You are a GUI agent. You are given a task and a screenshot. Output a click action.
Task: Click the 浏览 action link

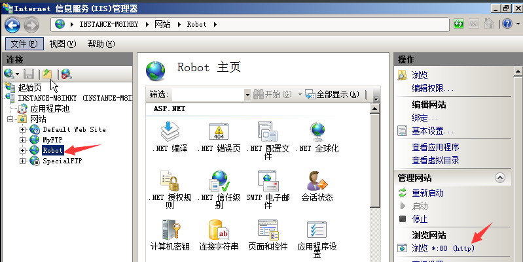point(420,75)
